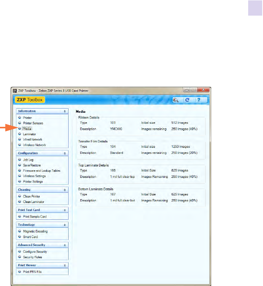The width and height of the screenshot is (263, 286).
Task: Click the bullet icon beside Save/Restore
Action: pos(20,165)
